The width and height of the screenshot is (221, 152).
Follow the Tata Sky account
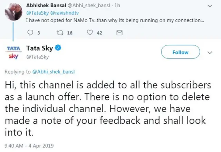pyautogui.click(x=180, y=52)
